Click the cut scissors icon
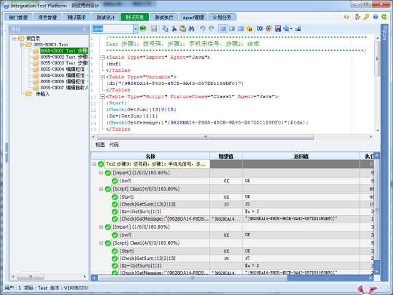Screen dimensions: 393x295 [x=174, y=29]
